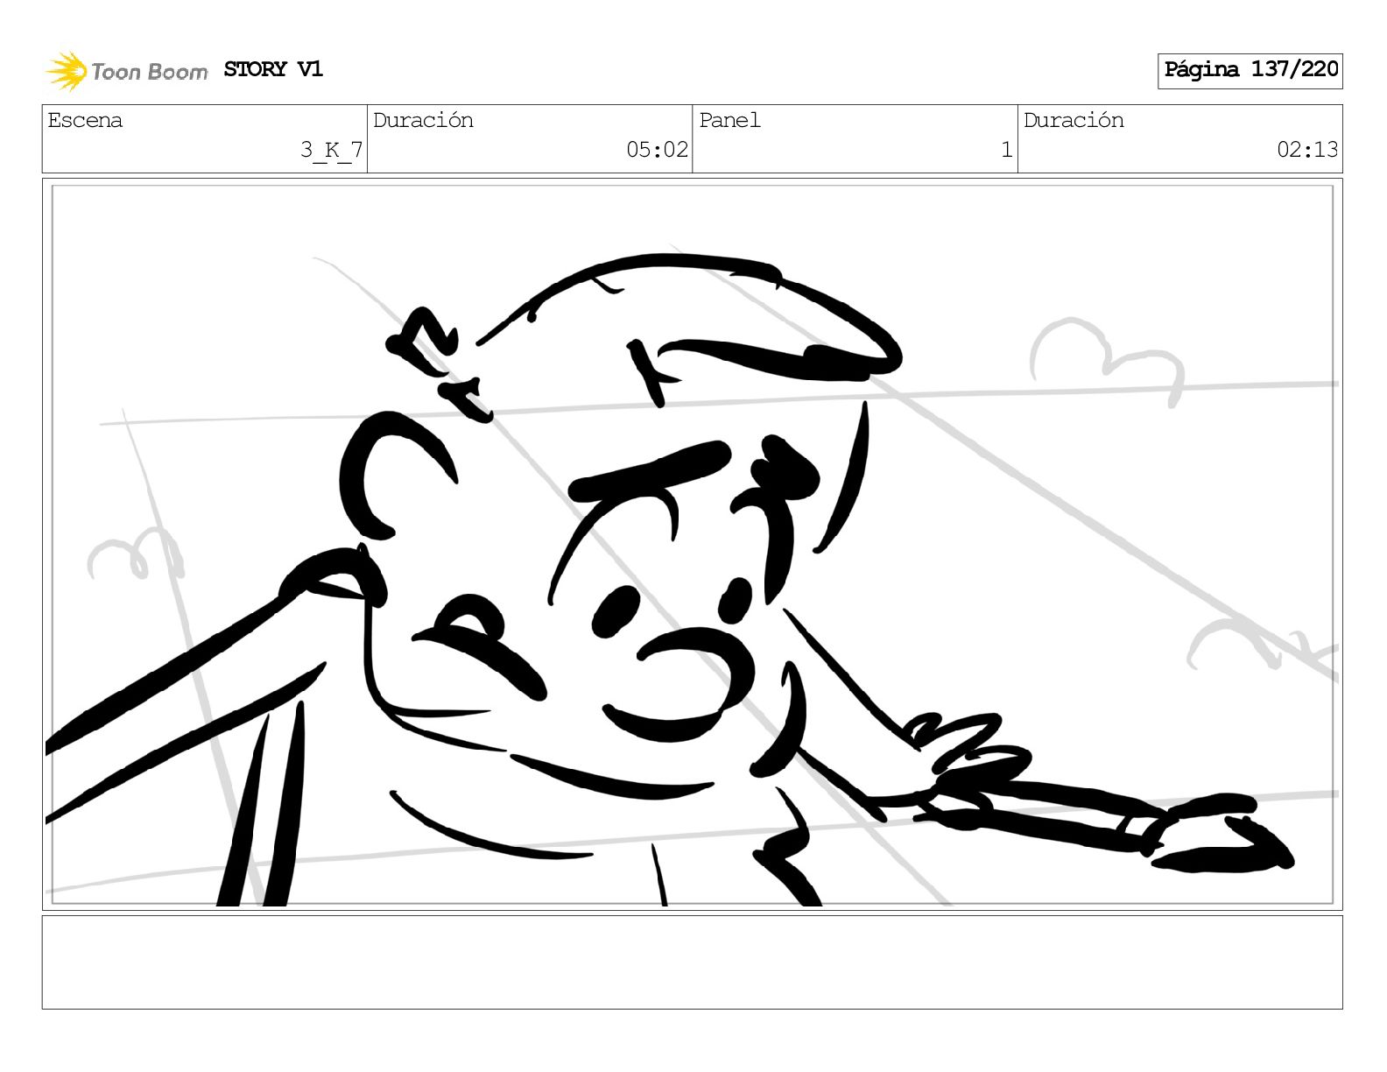Click the scene value 3_K_7
Viewport: 1387px width, 1072px height.
point(331,150)
